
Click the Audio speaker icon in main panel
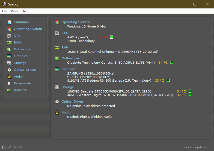57,113
